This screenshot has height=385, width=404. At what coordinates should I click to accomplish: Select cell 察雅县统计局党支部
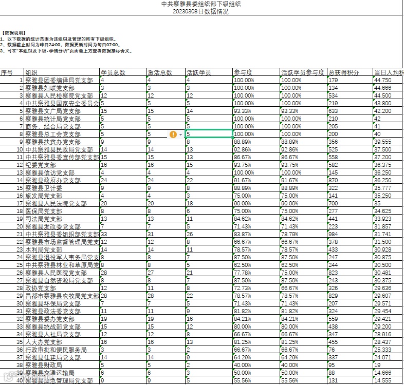pos(62,119)
